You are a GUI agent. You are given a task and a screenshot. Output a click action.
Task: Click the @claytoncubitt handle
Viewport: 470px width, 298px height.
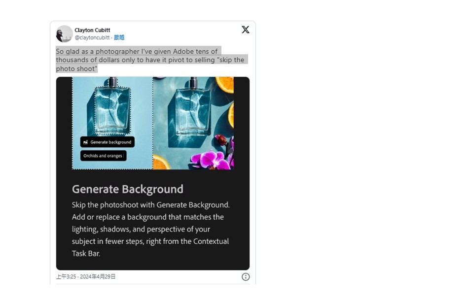(92, 37)
